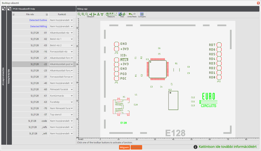The width and height of the screenshot is (261, 151).
Task: Click the Mégsem button
Action: coord(124,147)
